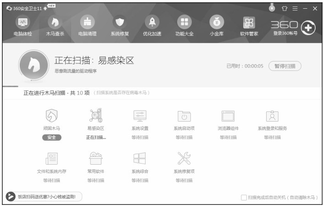Image resolution: width=324 pixels, height=206 pixels.
Task: Select the 常用软件 scan item icon
Action: coord(95,158)
